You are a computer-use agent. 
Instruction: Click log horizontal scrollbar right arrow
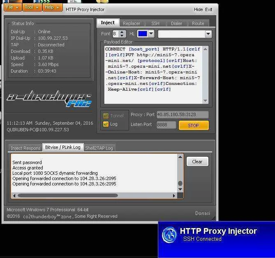[174, 196]
